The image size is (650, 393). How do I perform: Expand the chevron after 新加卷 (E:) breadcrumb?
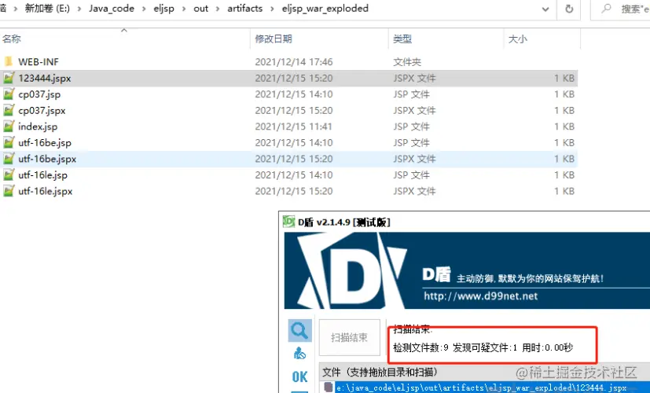pyautogui.click(x=79, y=9)
